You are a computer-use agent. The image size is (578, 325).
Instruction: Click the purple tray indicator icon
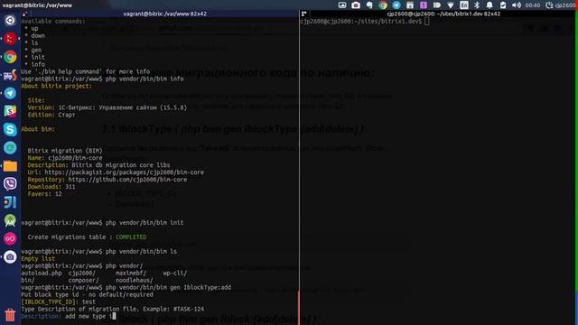[424, 5]
